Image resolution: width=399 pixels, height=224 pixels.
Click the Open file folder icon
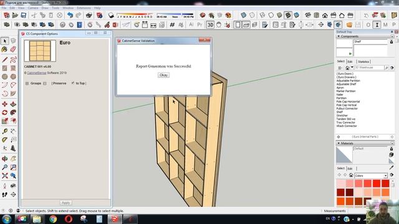(15, 15)
